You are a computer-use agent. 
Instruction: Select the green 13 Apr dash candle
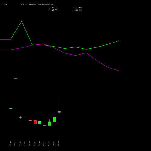16,79
